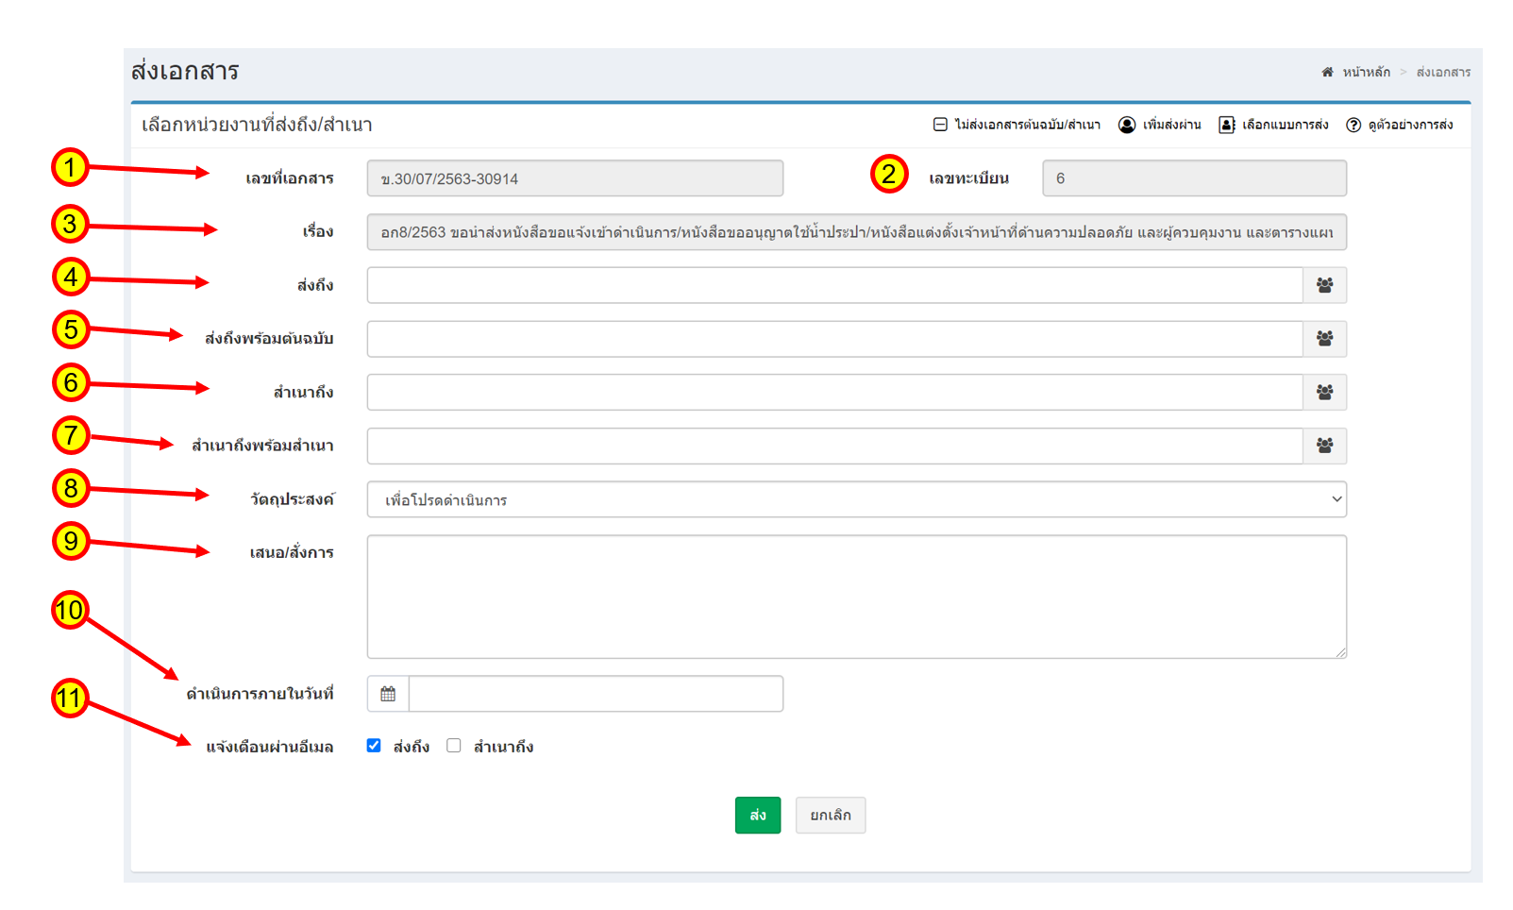Click ไม่ส่งเอกสารต้นฉบับ/สำเนา toolbar option
Viewport: 1513px width, 910px height.
pyautogui.click(x=1017, y=125)
